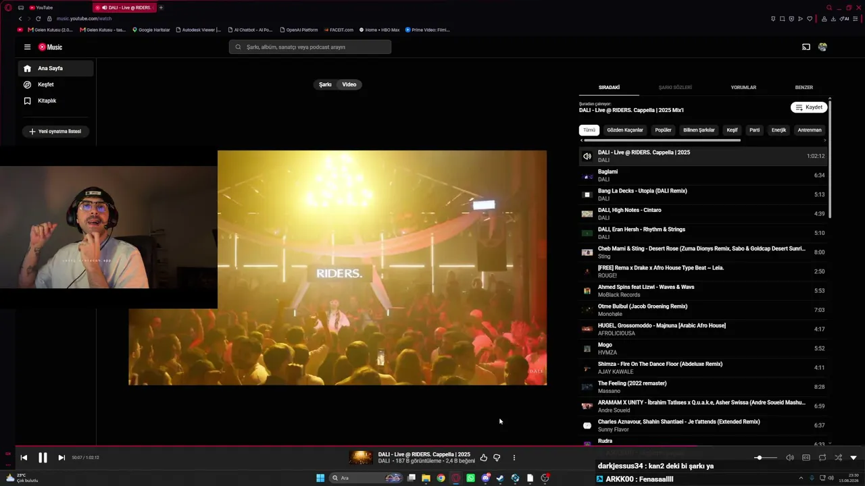Open the Google Haritalar bookmark
This screenshot has width=865, height=486.
pos(151,30)
